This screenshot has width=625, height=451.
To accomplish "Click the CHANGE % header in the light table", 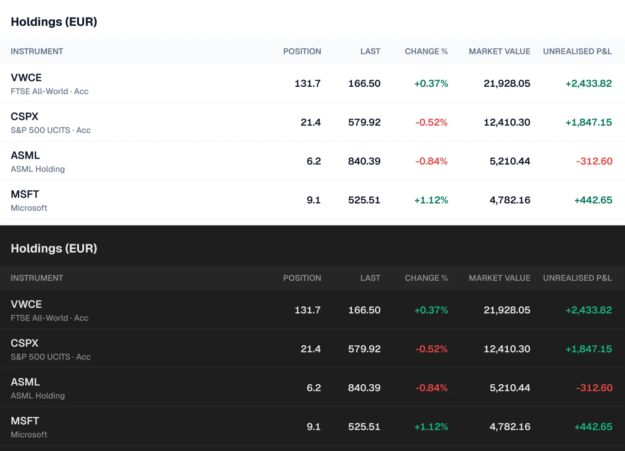I will [426, 51].
